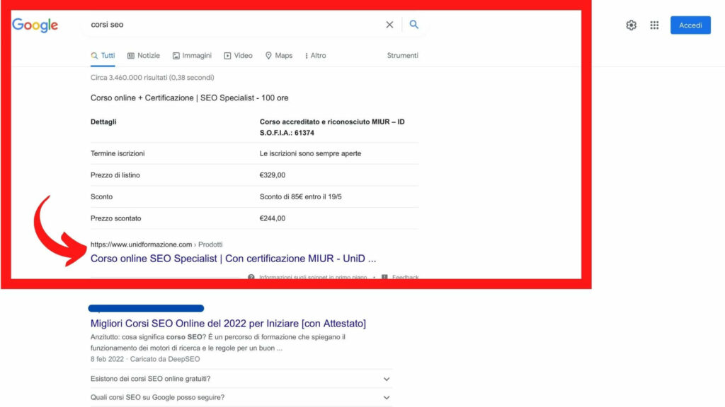Click the snippet heading 'Corso online + Certificazione'

pyautogui.click(x=190, y=98)
